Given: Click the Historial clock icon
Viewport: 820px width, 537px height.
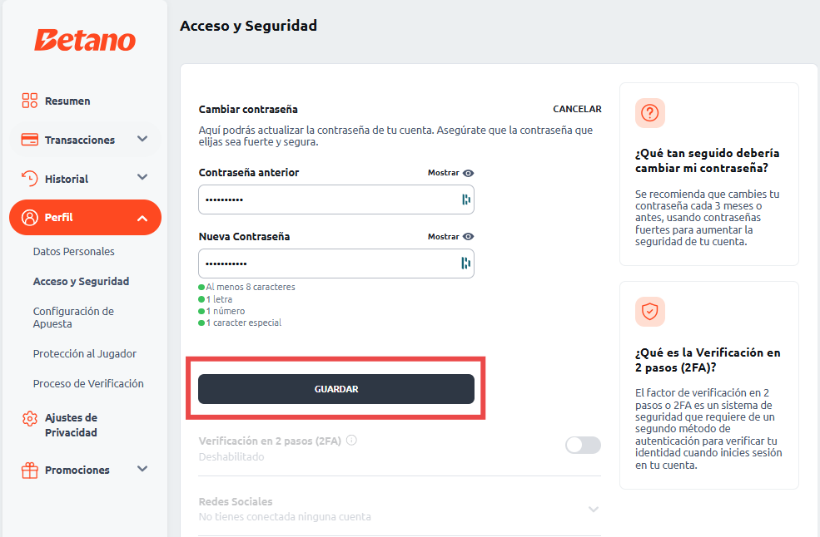Looking at the screenshot, I should [x=30, y=179].
